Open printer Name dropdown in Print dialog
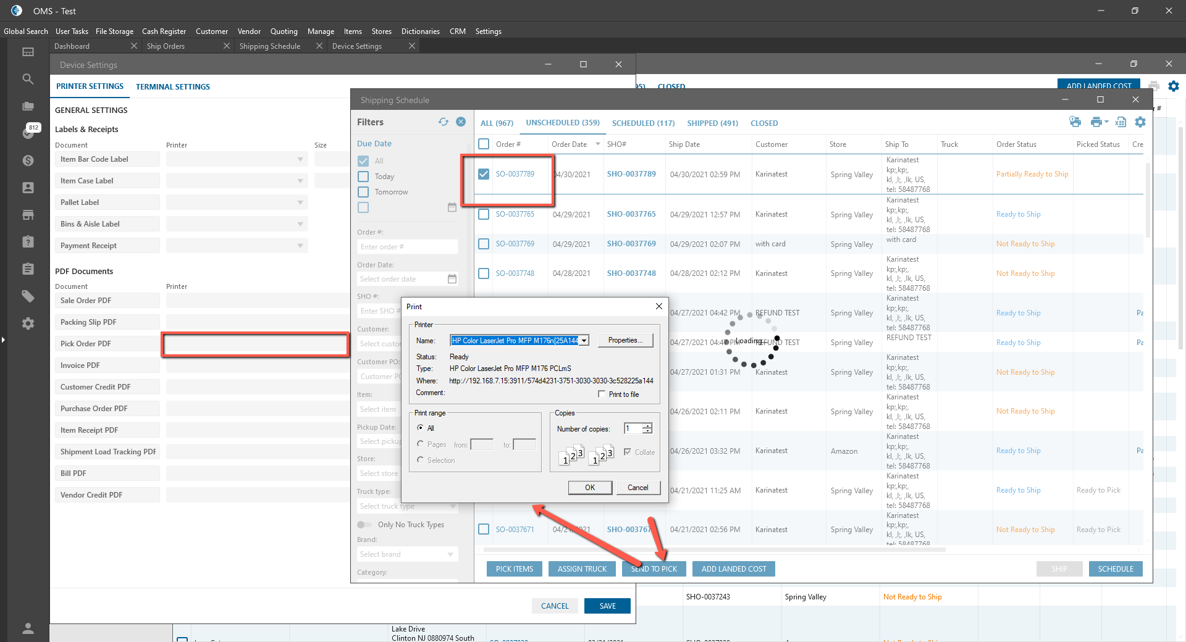This screenshot has width=1186, height=642. (584, 341)
